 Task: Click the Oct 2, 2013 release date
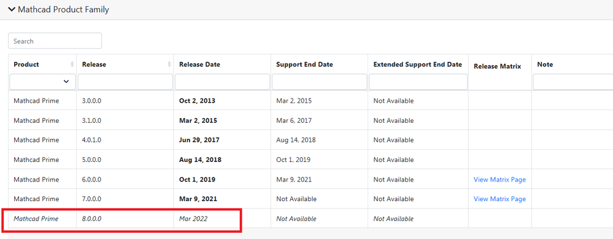[x=197, y=101]
